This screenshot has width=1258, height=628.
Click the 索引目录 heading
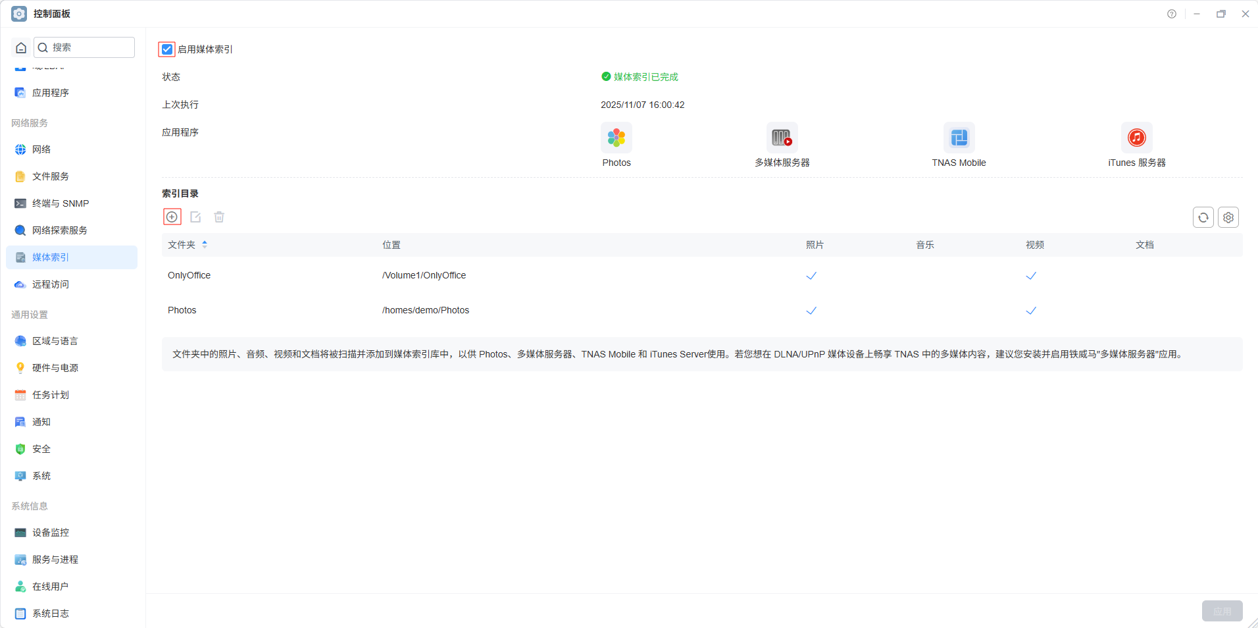click(x=180, y=194)
